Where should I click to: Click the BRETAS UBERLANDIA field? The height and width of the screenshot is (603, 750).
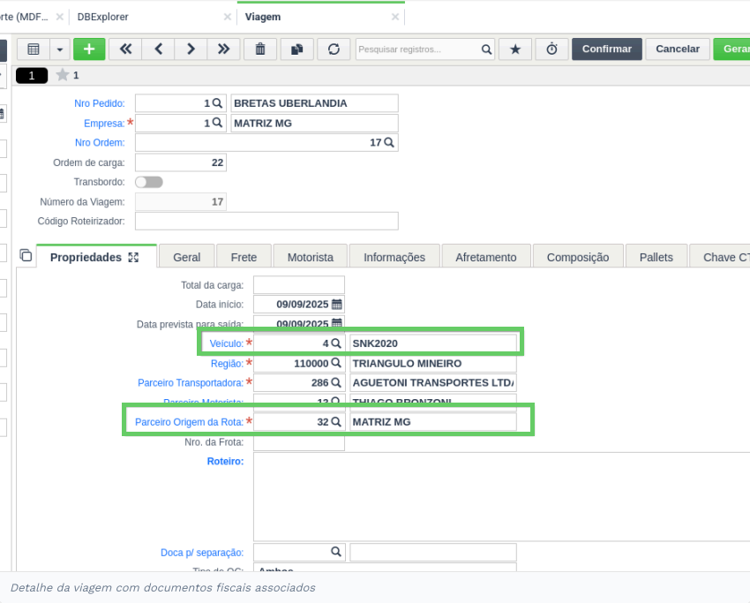(x=314, y=103)
